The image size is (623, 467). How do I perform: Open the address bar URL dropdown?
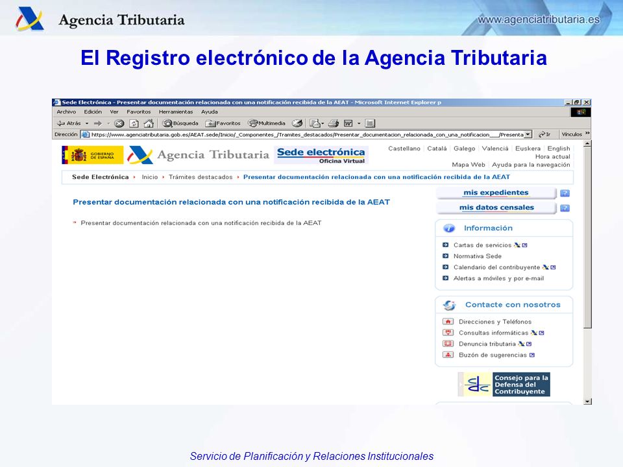tap(528, 135)
